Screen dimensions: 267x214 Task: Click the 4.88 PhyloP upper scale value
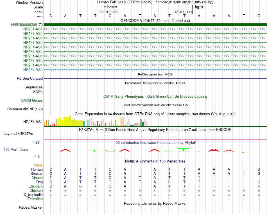pos(36,142)
